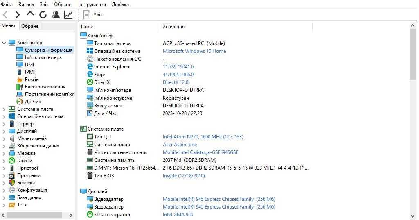Switch to the Меню tab
419x220 pixels.
pos(8,26)
